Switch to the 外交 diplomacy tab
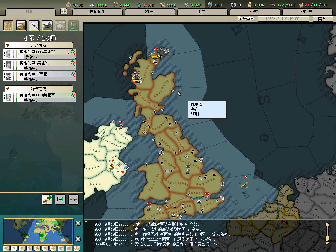The height and width of the screenshot is (252, 336). coord(254,12)
